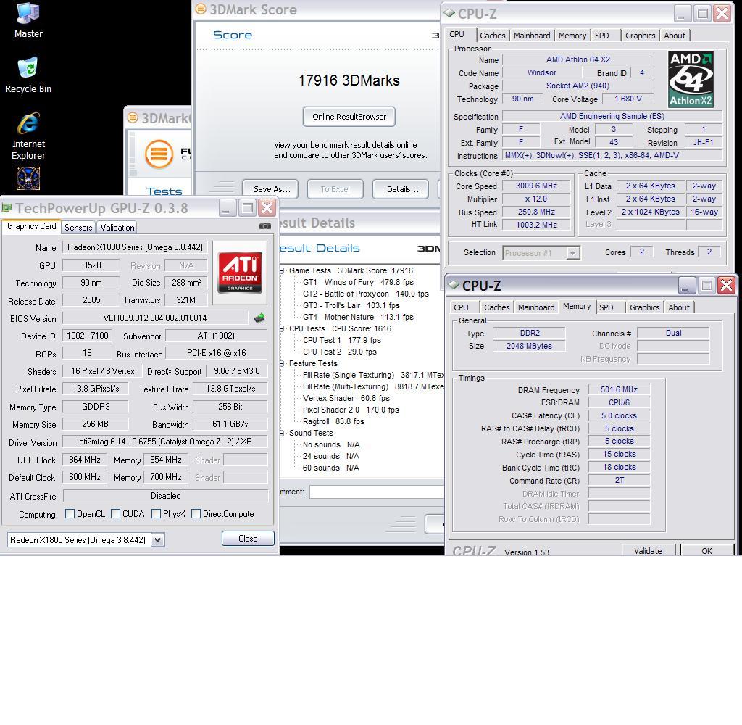Open SPD tab in lower CPU-Z

[x=606, y=307]
